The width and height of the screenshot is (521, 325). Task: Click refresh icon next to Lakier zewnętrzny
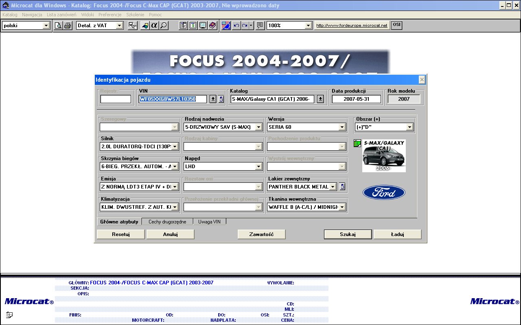342,187
